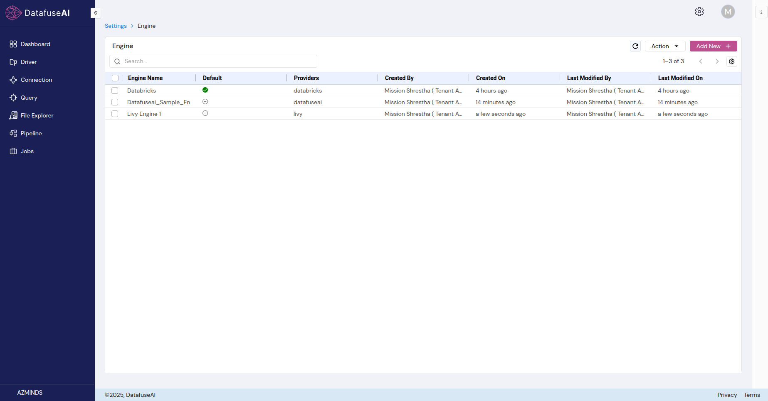Open the settings gear in the top bar
Screen dimensions: 768x401
pyautogui.click(x=699, y=12)
